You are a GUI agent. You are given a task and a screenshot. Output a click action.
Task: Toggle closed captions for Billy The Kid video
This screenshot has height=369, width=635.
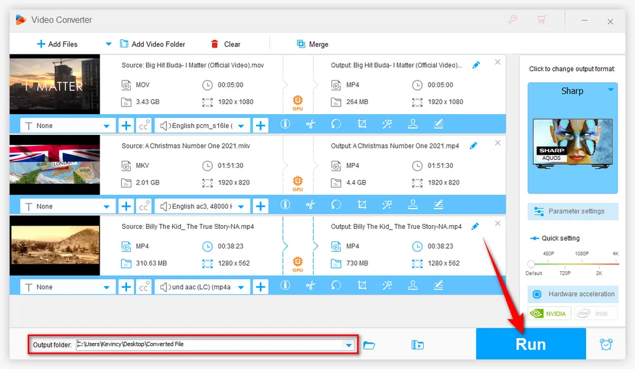(x=144, y=287)
